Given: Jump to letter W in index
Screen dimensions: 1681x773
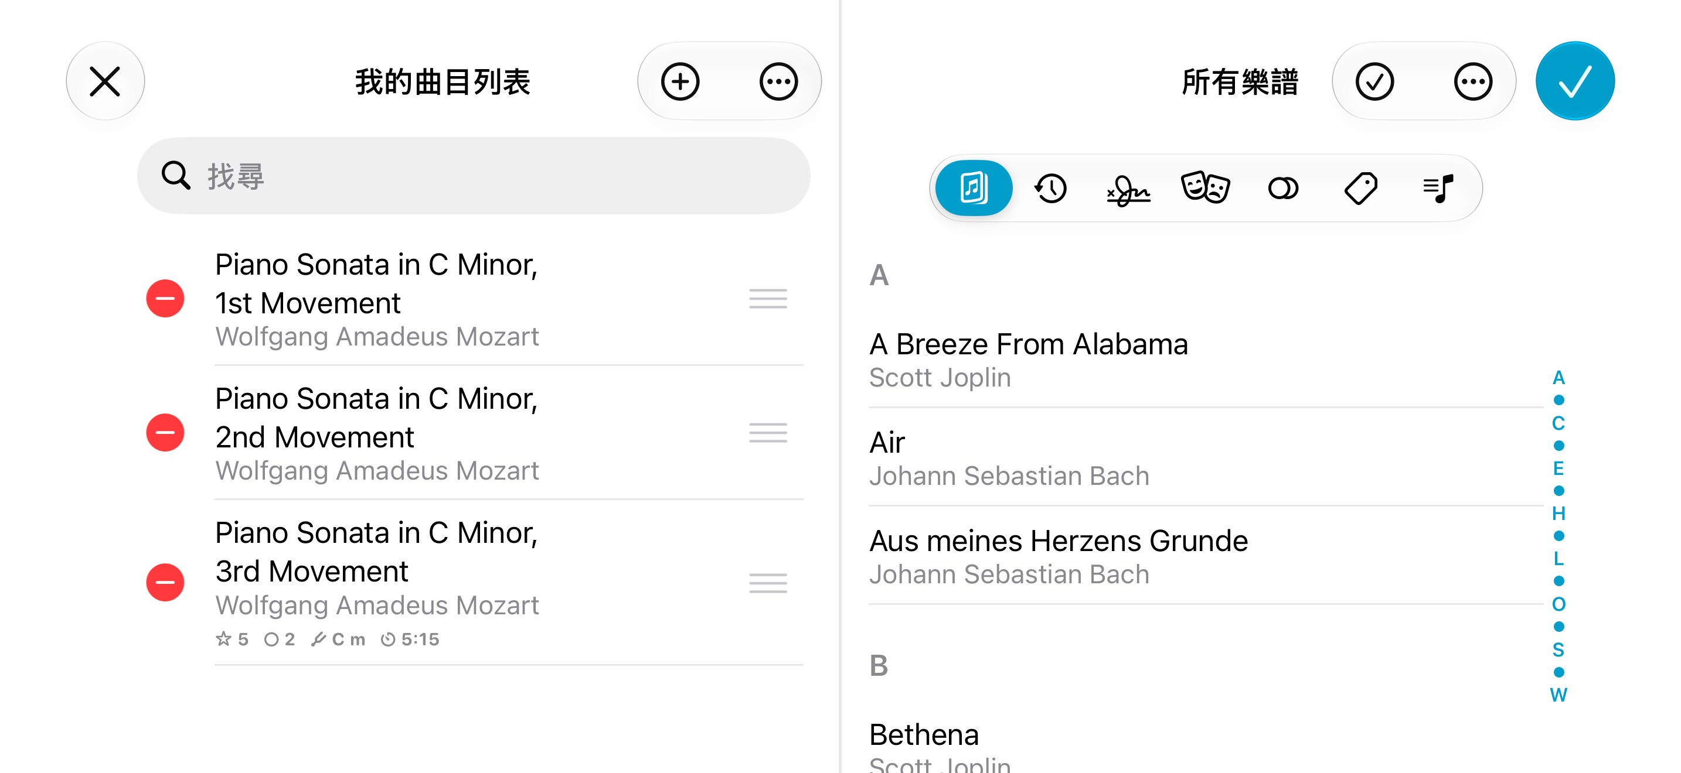Looking at the screenshot, I should tap(1559, 695).
